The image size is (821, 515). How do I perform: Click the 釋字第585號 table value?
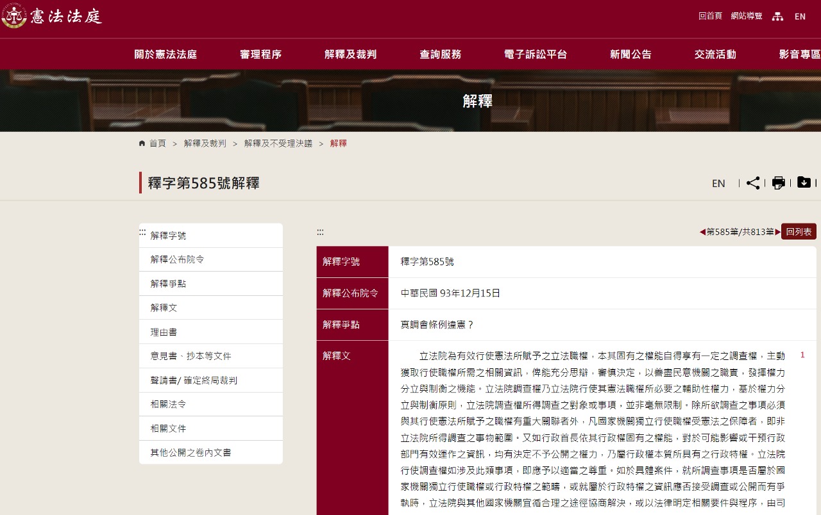[x=427, y=262]
